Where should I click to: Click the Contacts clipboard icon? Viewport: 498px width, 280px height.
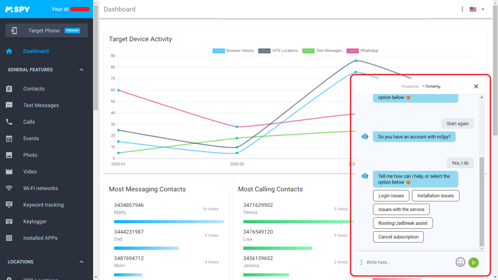[x=9, y=89]
